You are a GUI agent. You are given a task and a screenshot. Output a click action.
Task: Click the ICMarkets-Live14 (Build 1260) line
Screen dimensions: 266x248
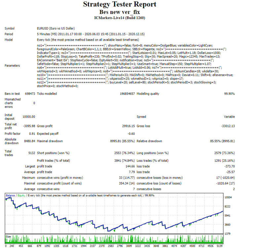pos(120,18)
